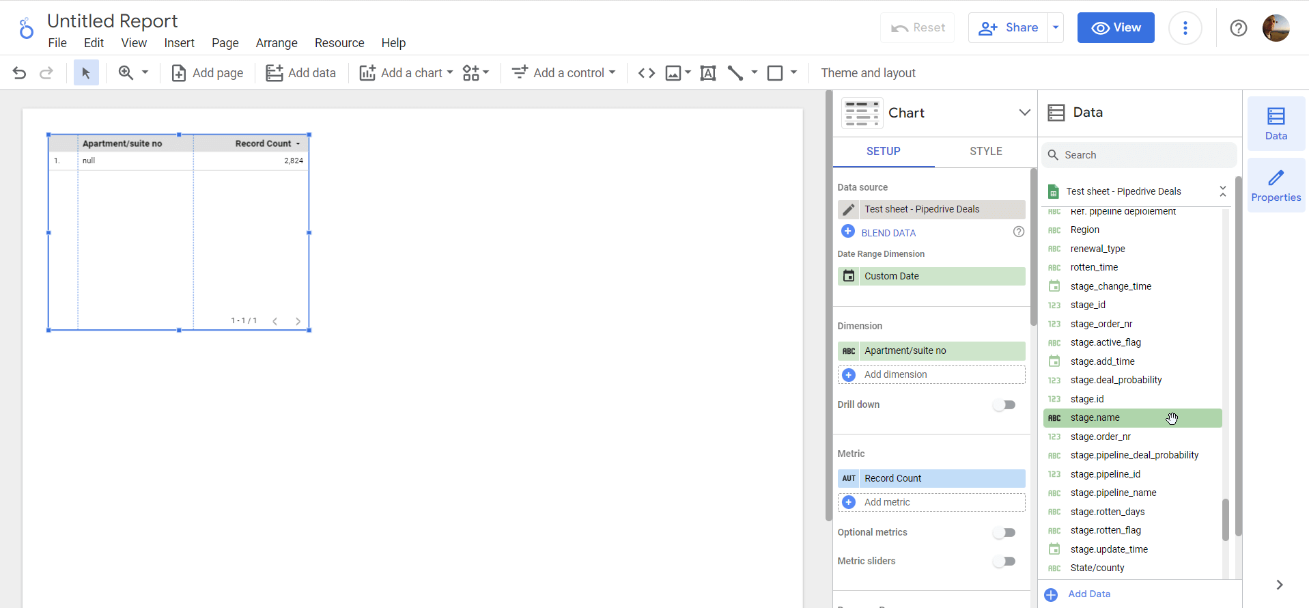Open the Add a control dropdown

pyautogui.click(x=563, y=73)
